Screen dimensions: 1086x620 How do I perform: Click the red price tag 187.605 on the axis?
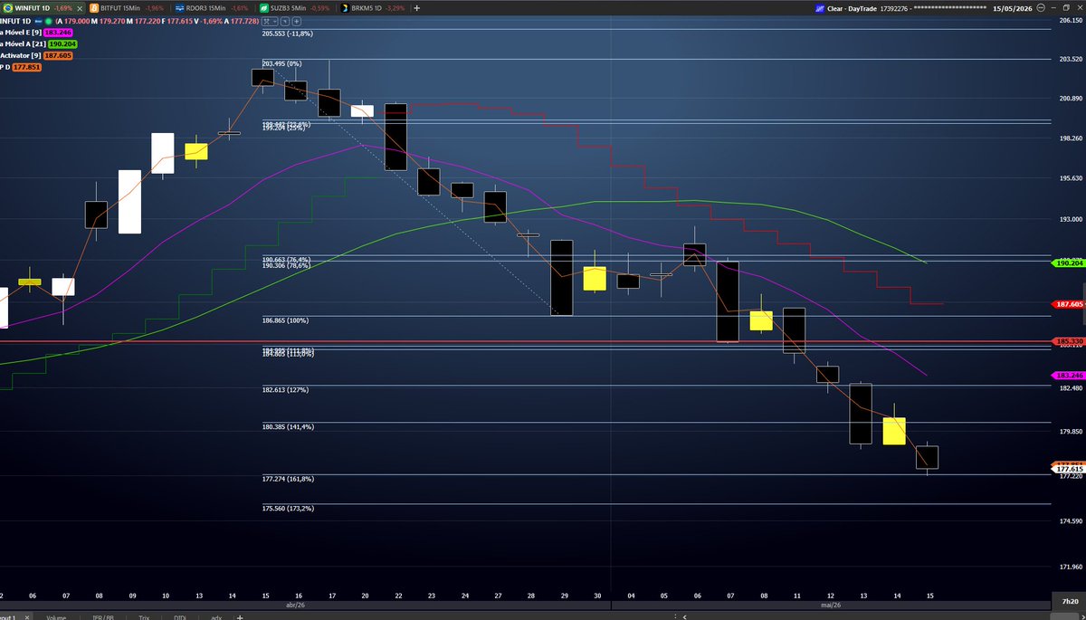pyautogui.click(x=1069, y=304)
